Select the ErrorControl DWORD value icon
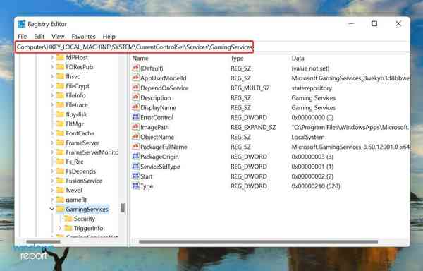This screenshot has width=423, height=271. pos(135,117)
